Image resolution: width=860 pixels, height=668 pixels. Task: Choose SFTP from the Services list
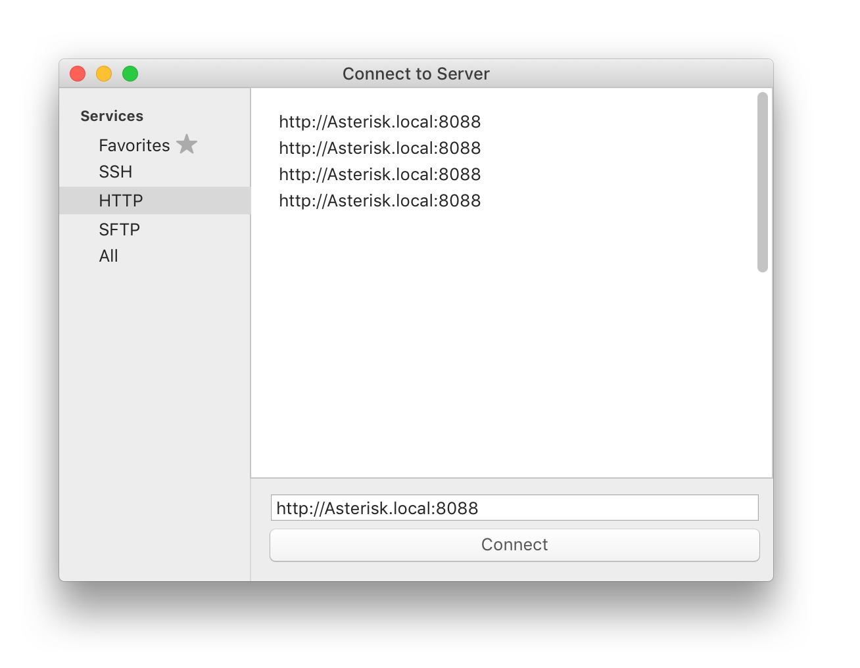point(119,229)
